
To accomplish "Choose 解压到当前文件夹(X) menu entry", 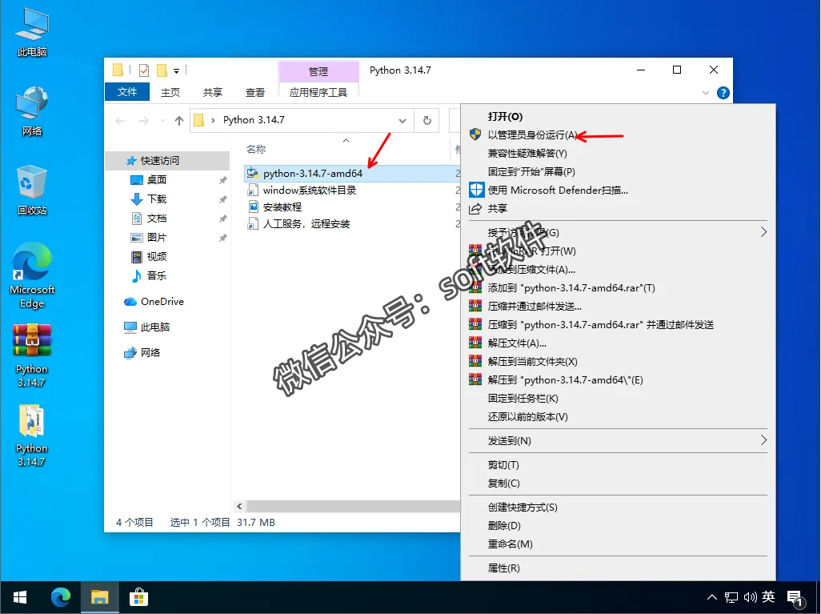I will (618, 362).
